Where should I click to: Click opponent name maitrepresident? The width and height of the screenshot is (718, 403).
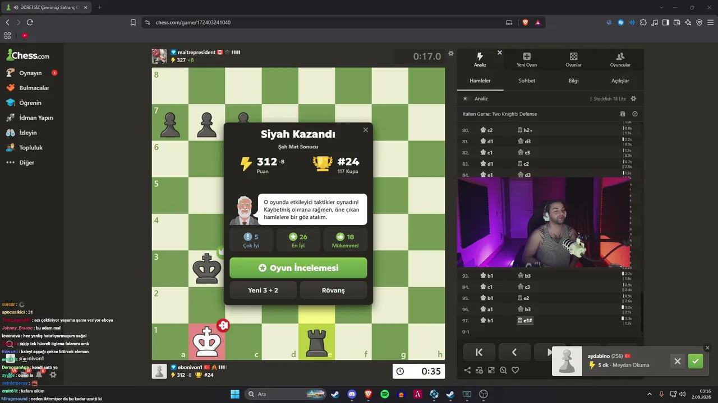point(196,52)
